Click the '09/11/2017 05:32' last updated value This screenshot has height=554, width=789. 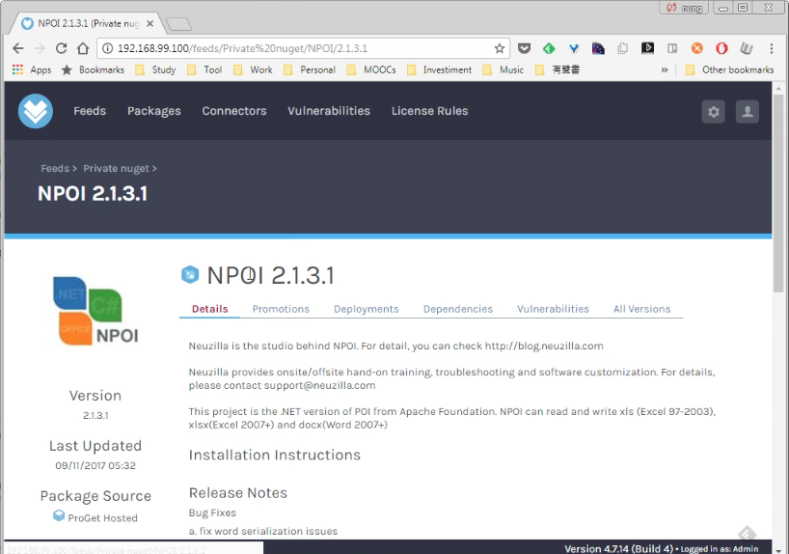click(x=95, y=465)
